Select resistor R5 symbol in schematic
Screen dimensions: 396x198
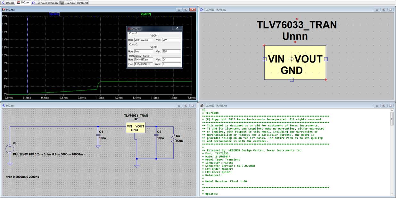coord(174,138)
